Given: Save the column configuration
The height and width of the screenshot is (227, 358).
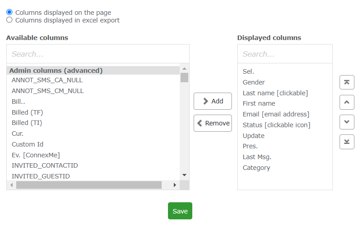Looking at the screenshot, I should [180, 211].
